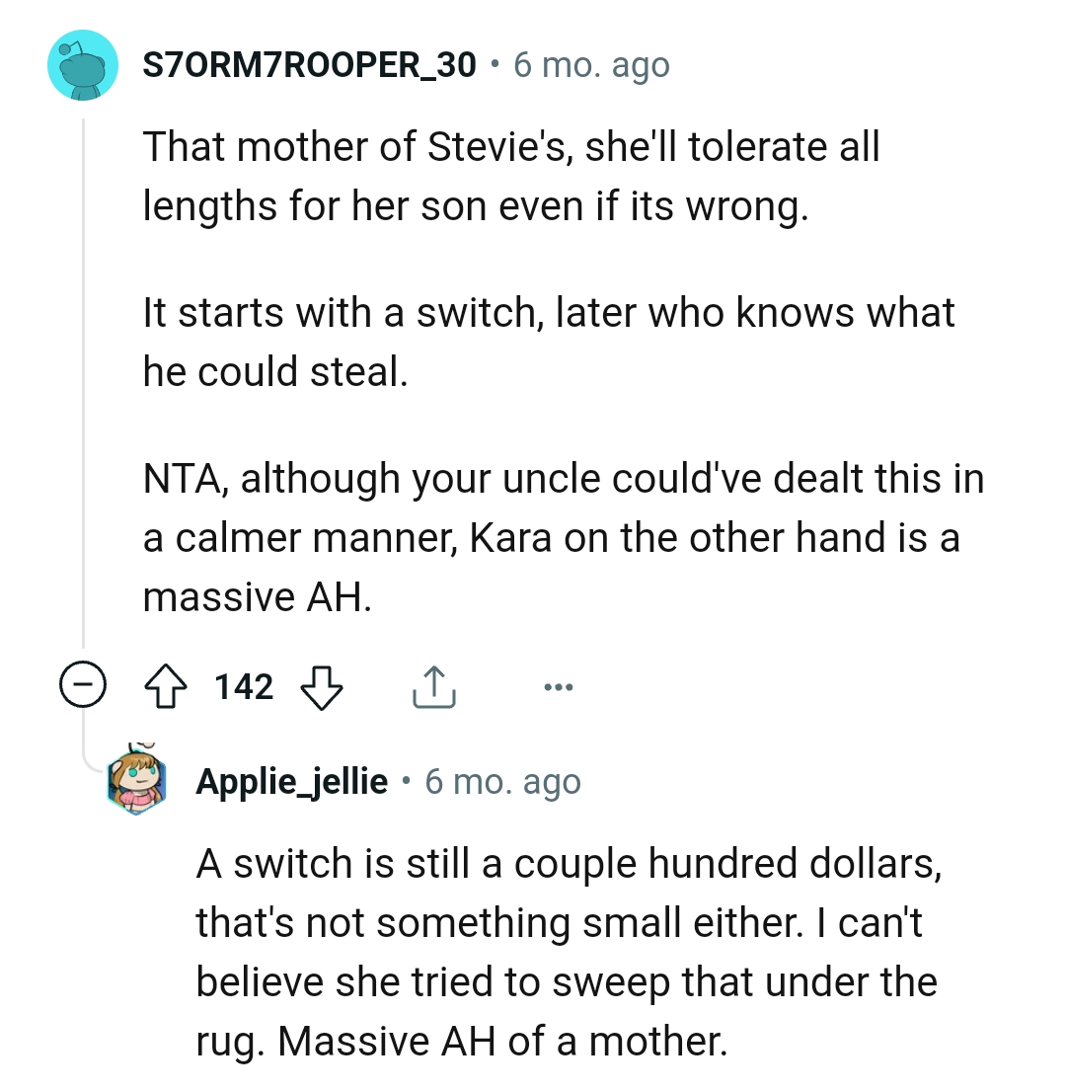The height and width of the screenshot is (1092, 1066).
Task: Go to Applie_jellie's username link
Action: coord(291,782)
